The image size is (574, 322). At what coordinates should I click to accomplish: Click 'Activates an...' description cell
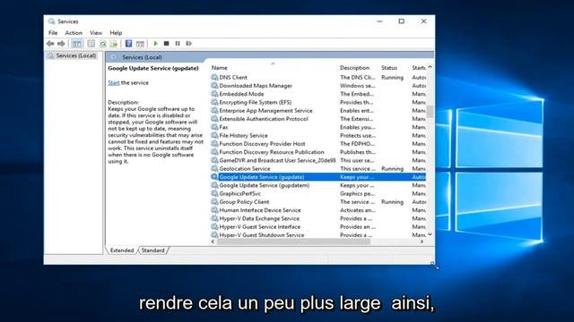pyautogui.click(x=358, y=210)
